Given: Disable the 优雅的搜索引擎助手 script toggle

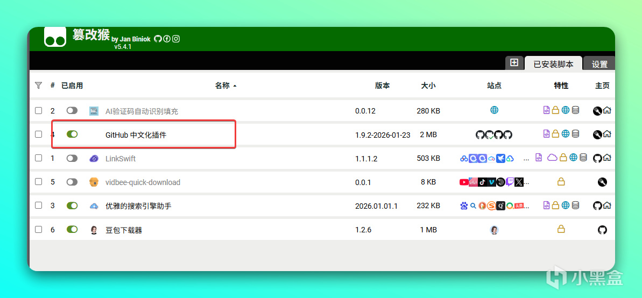Looking at the screenshot, I should click(x=72, y=205).
